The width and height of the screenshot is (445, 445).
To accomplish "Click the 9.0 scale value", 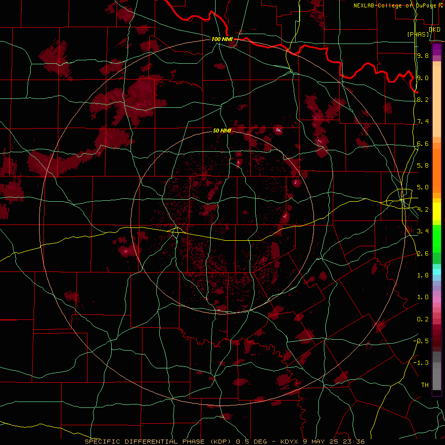I will click(423, 78).
